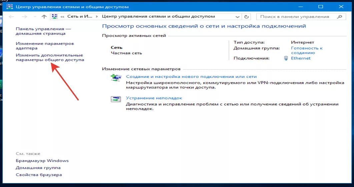Click the Back navigation arrow
This screenshot has width=354, height=187.
(11, 17)
